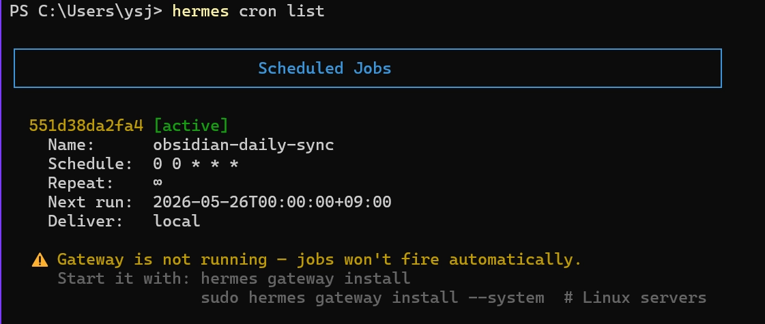This screenshot has height=324, width=765.
Task: Click the Scheduled Jobs heading text
Action: (x=324, y=68)
